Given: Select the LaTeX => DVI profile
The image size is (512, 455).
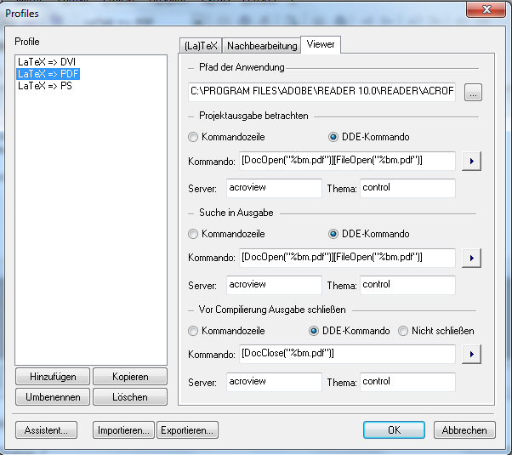Looking at the screenshot, I should (x=47, y=62).
